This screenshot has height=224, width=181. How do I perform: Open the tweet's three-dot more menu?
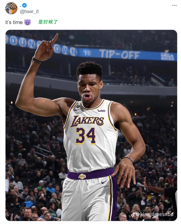(x=174, y=5)
